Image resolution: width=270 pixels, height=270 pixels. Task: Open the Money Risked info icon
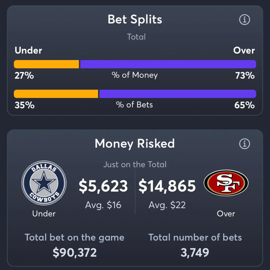pyautogui.click(x=244, y=144)
